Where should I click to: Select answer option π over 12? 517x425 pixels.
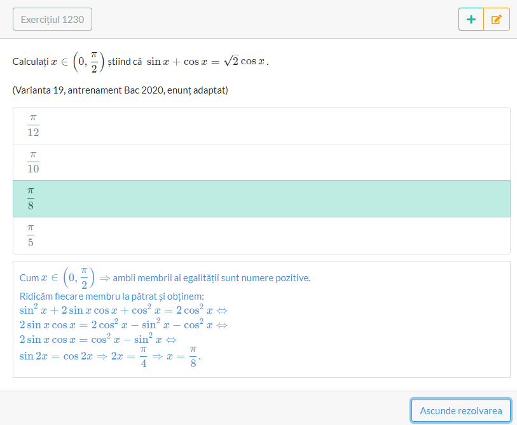[261, 126]
